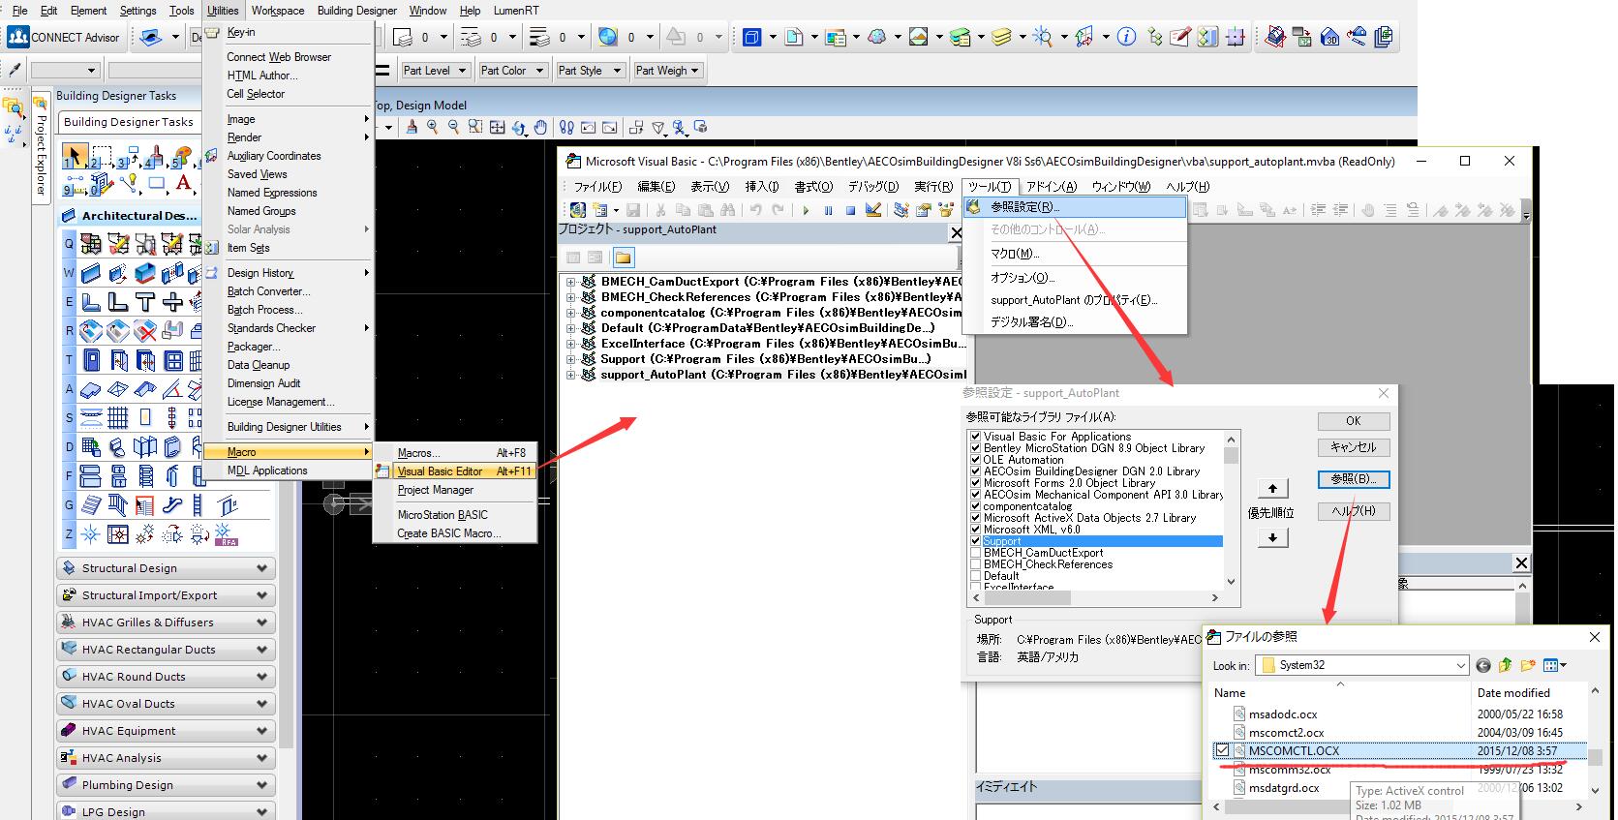
Task: Move reference priority up with arrow button
Action: point(1272,489)
